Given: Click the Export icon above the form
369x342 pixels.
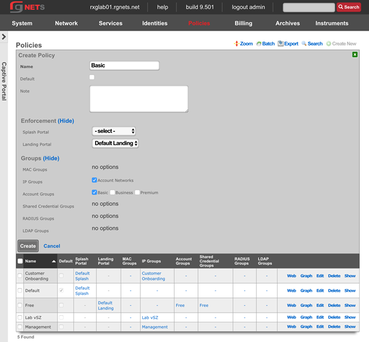Looking at the screenshot, I should pos(281,44).
